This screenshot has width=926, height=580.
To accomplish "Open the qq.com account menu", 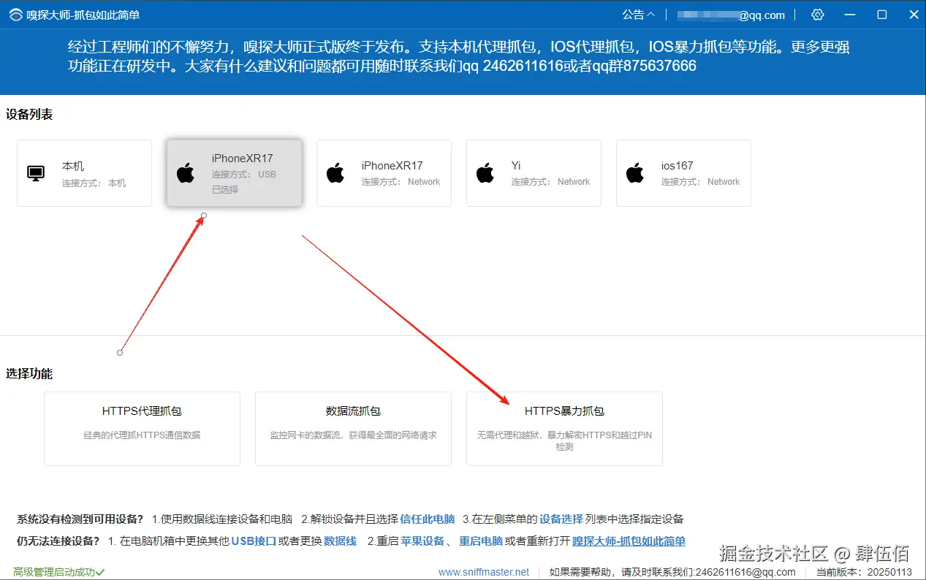I will pyautogui.click(x=731, y=15).
